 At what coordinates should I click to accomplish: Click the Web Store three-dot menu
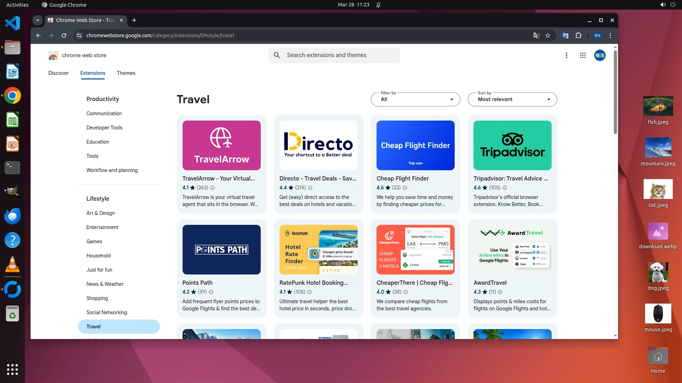pos(566,55)
